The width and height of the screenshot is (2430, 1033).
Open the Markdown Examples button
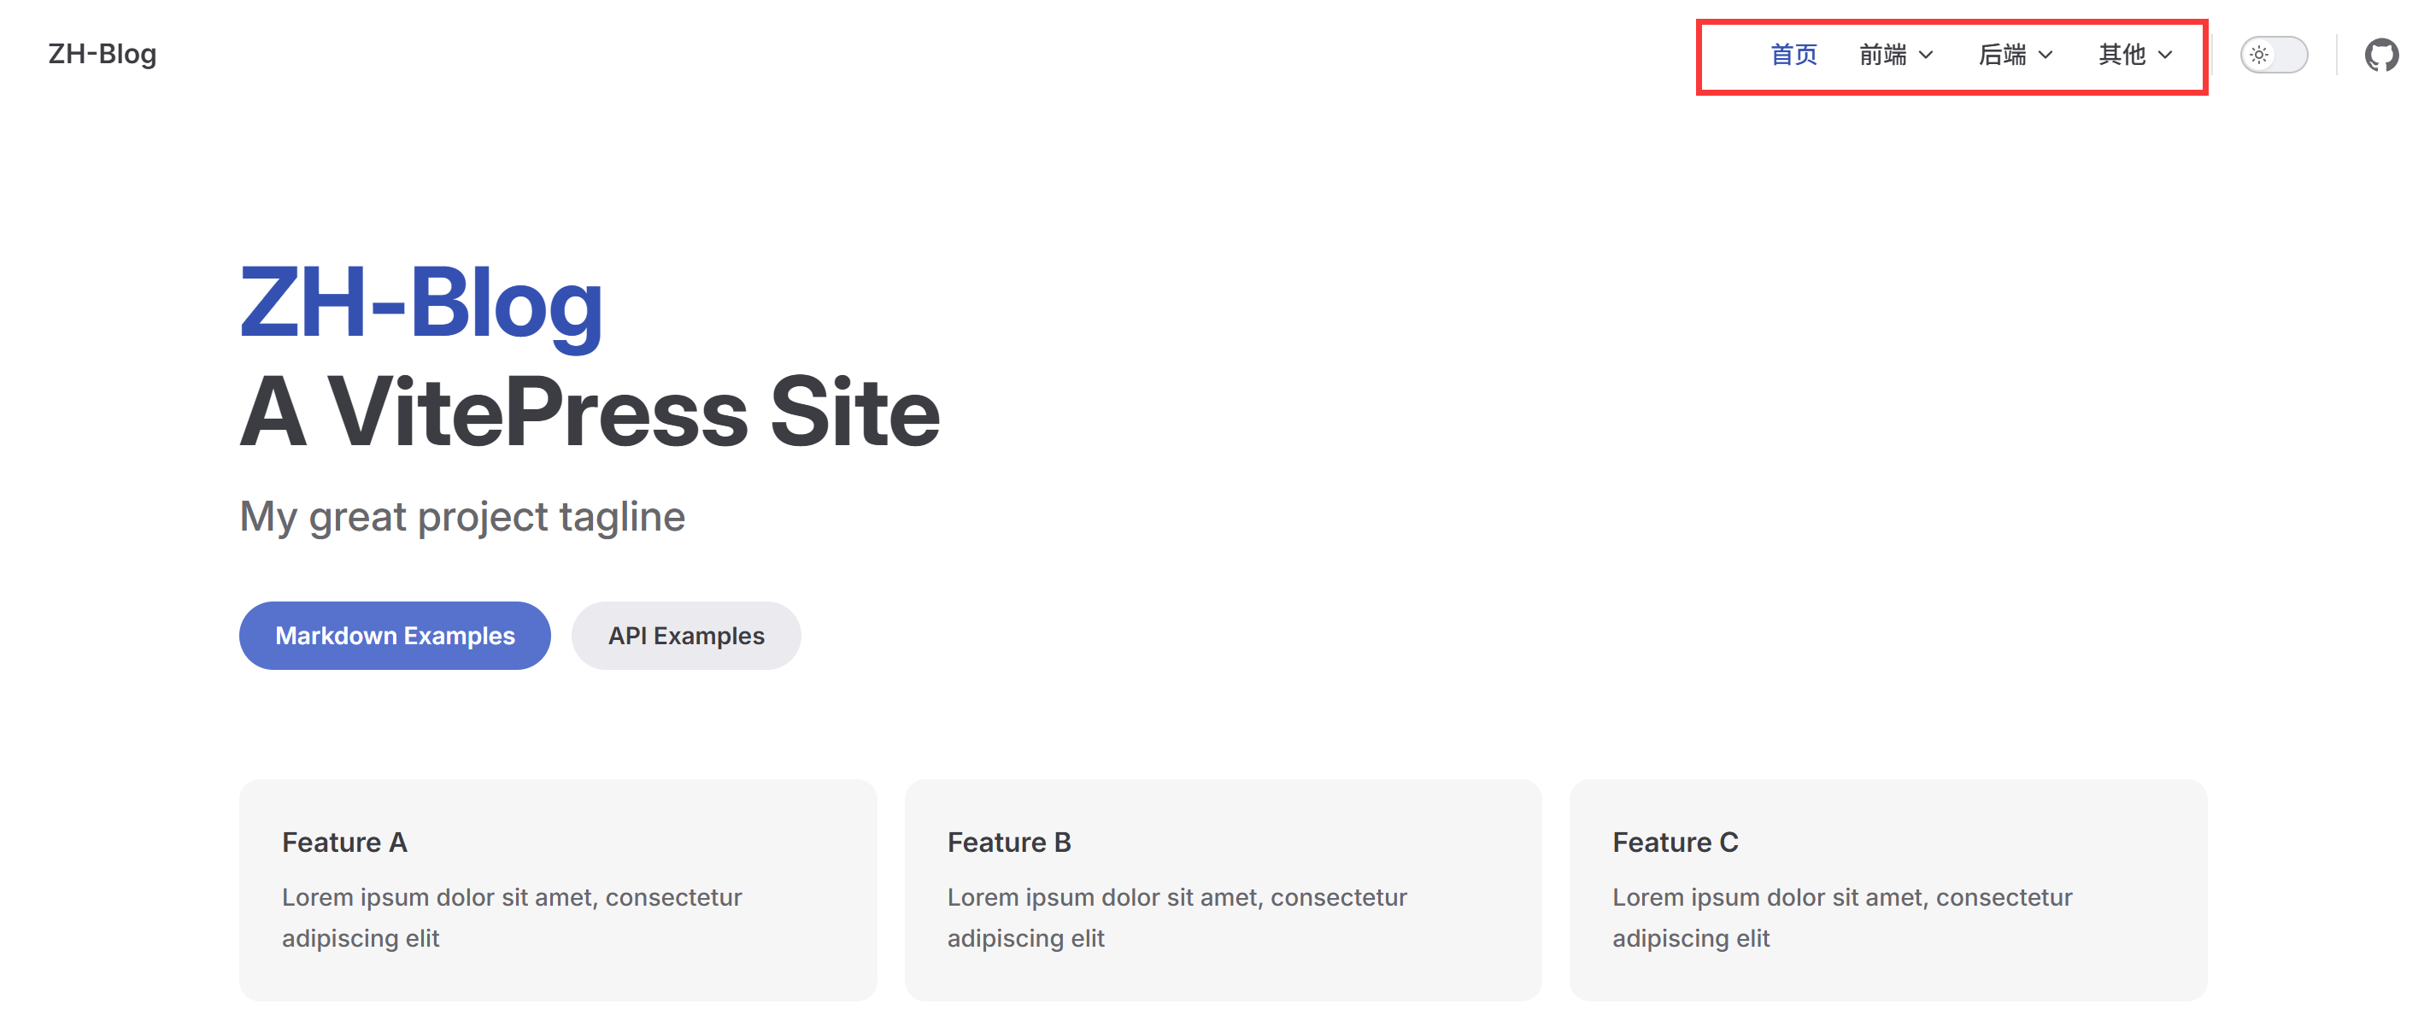coord(394,636)
